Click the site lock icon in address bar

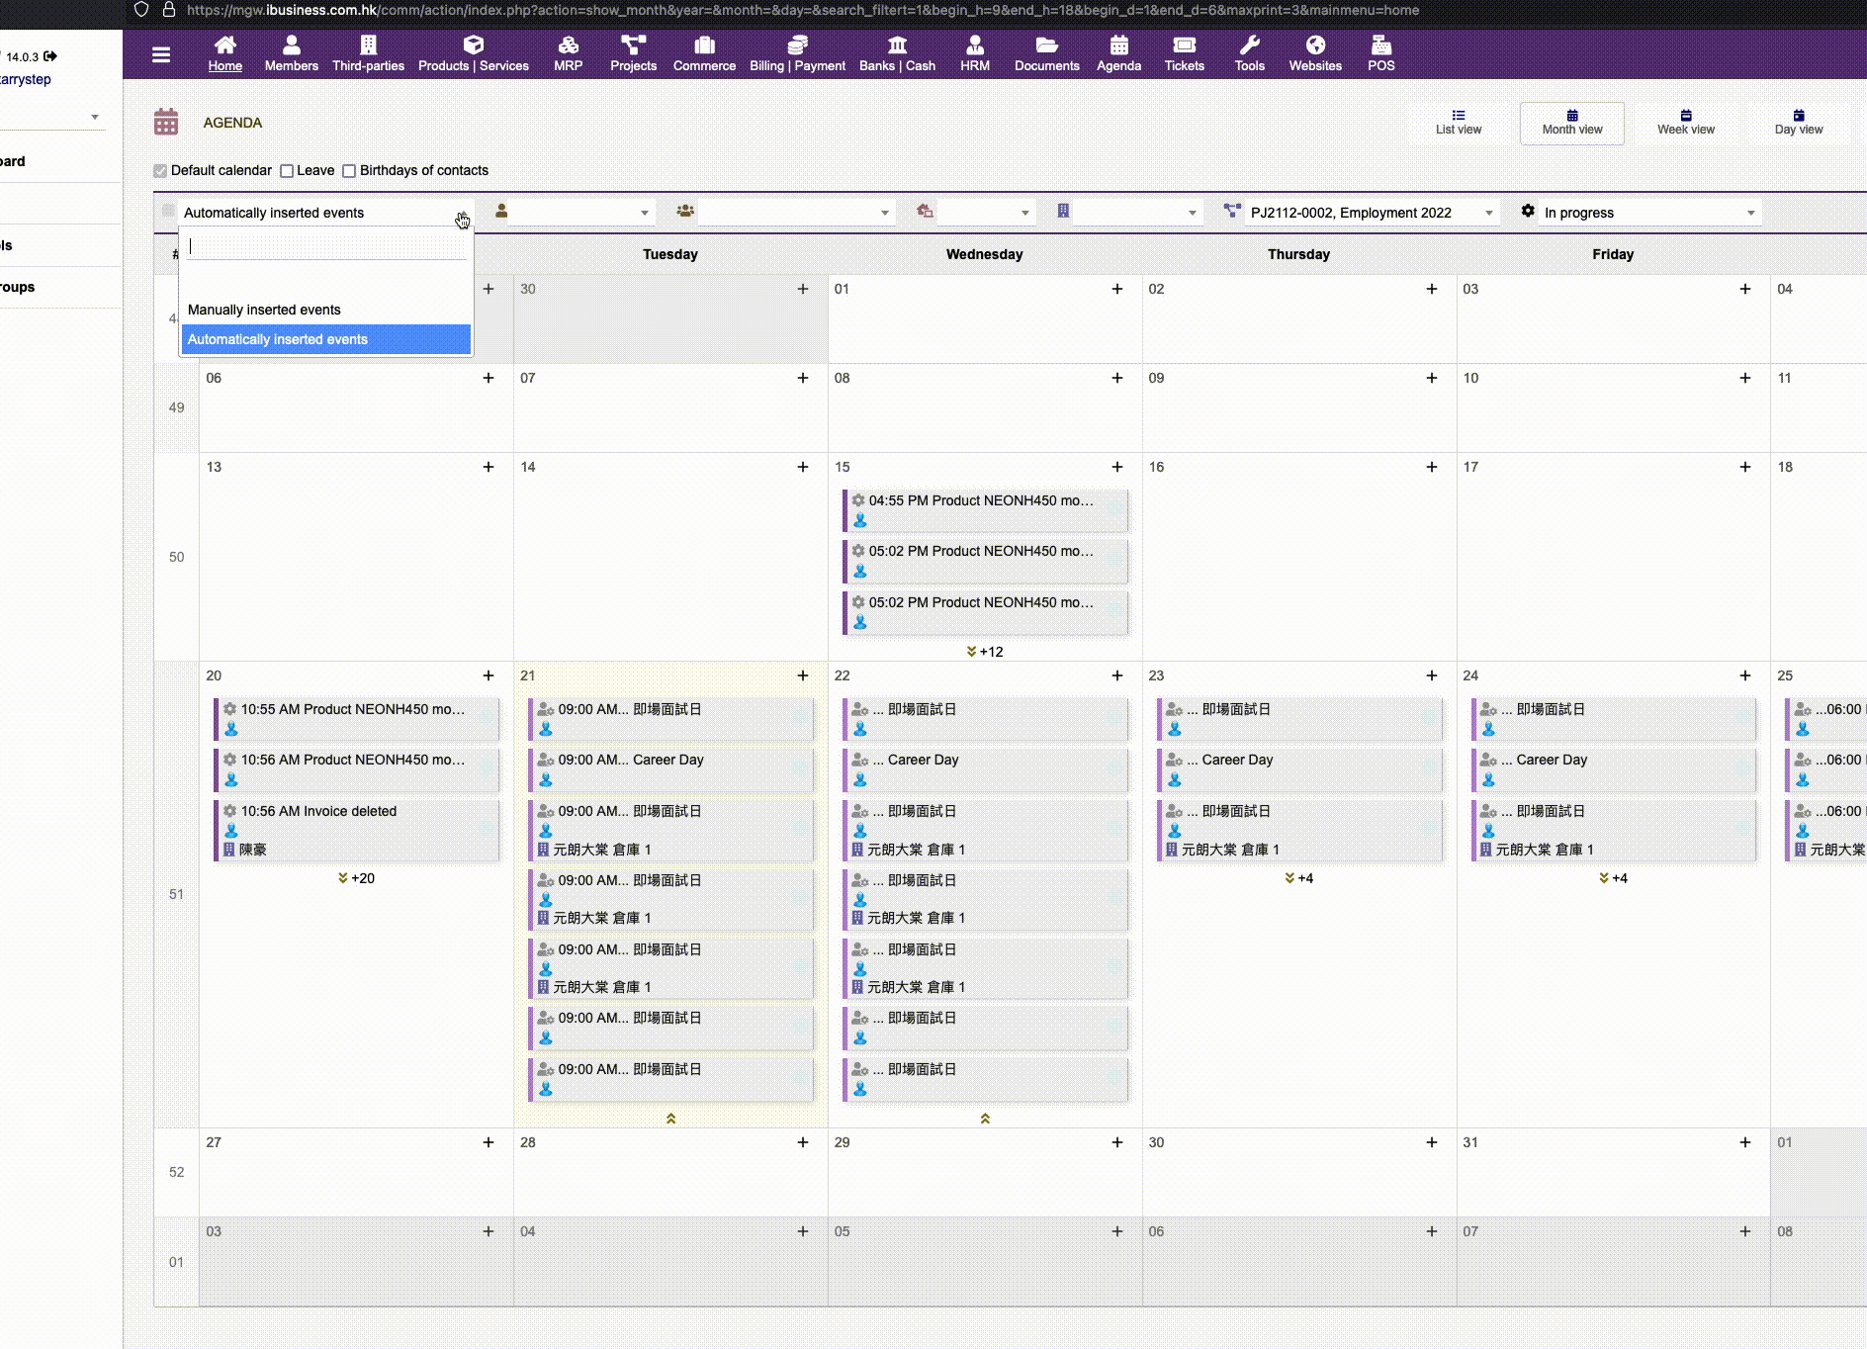click(x=168, y=10)
